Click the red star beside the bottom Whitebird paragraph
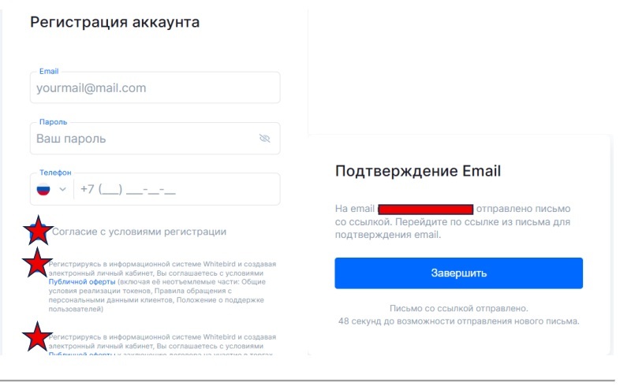Image resolution: width=631 pixels, height=386 pixels. tap(36, 338)
